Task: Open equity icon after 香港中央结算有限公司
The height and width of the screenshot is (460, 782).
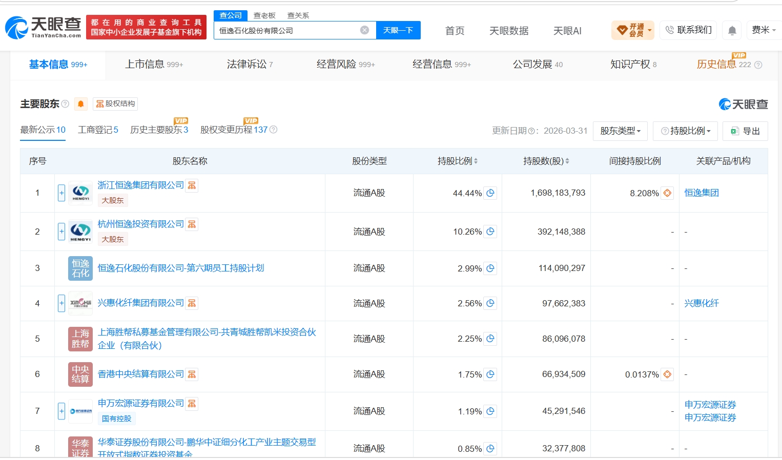Action: (192, 374)
